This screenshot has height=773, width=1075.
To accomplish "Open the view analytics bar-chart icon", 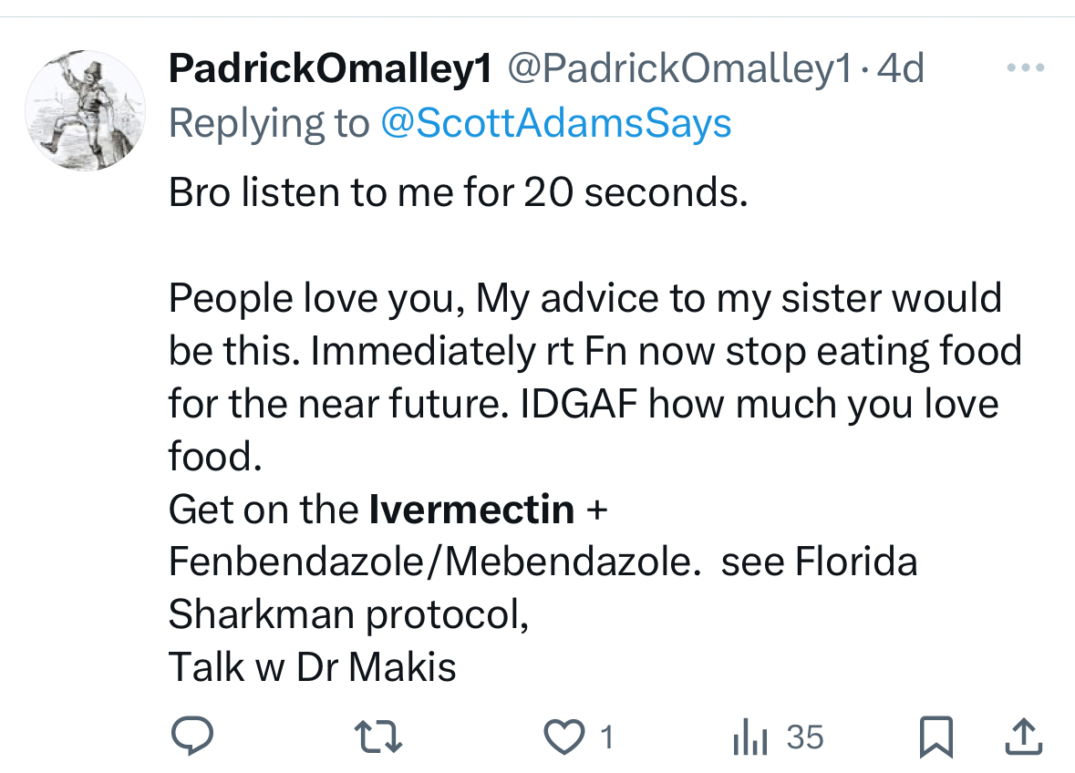I will tap(751, 737).
